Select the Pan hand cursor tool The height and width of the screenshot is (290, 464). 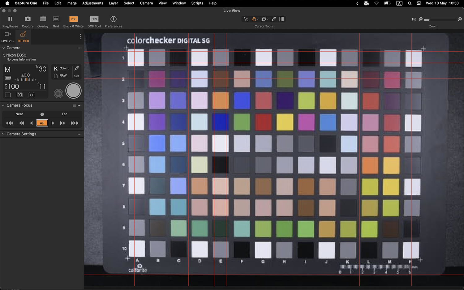tap(254, 19)
